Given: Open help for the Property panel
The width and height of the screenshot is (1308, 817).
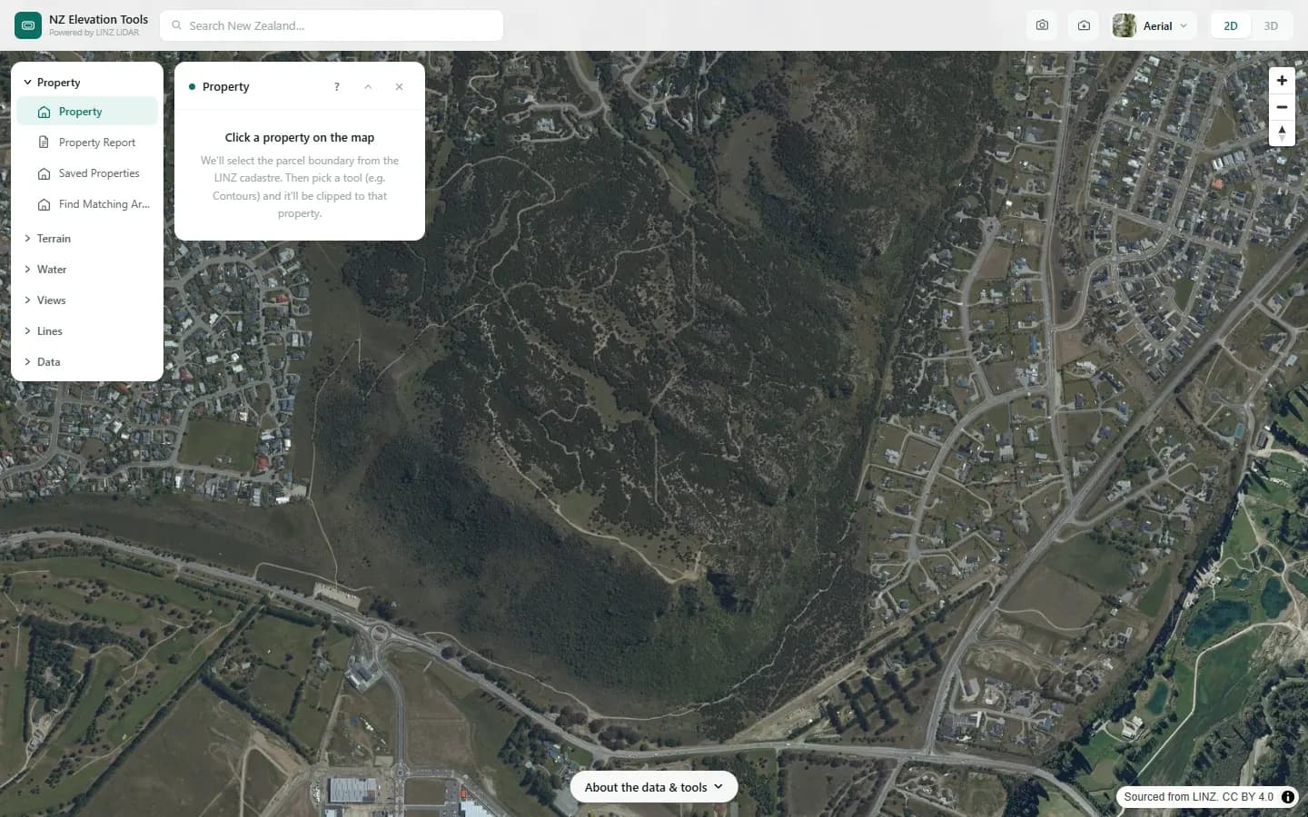Looking at the screenshot, I should tap(337, 87).
